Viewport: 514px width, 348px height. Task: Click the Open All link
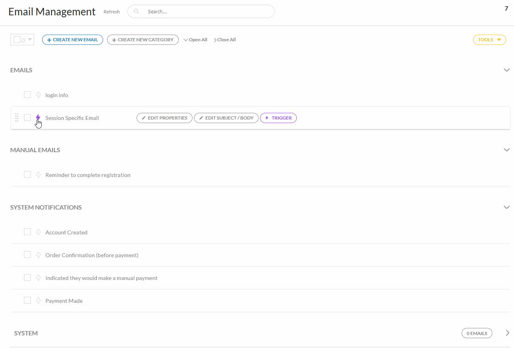pyautogui.click(x=196, y=40)
